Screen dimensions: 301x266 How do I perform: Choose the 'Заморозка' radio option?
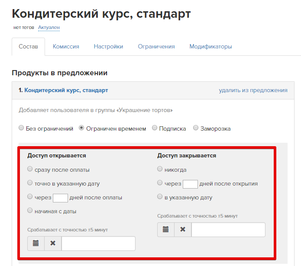[196, 128]
